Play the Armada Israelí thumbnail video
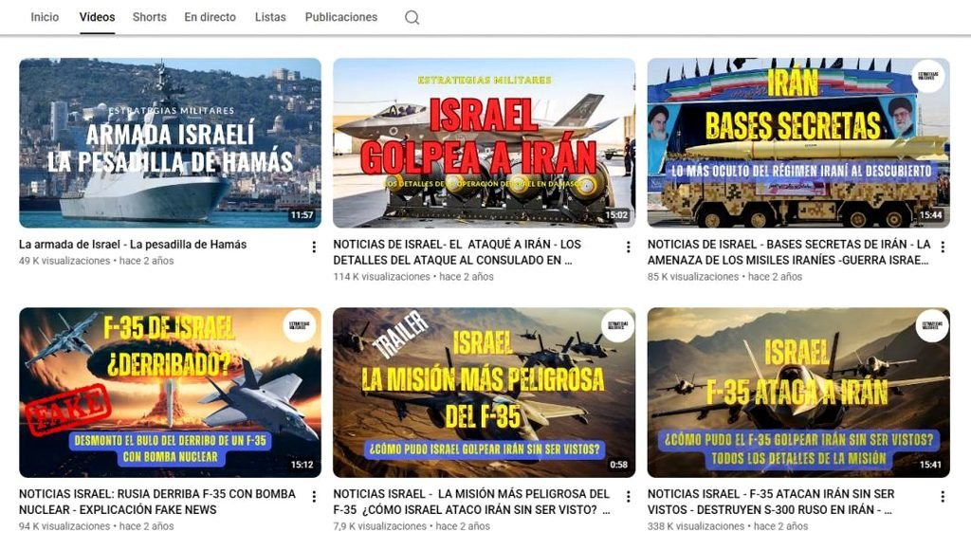971x550 pixels. tap(171, 143)
